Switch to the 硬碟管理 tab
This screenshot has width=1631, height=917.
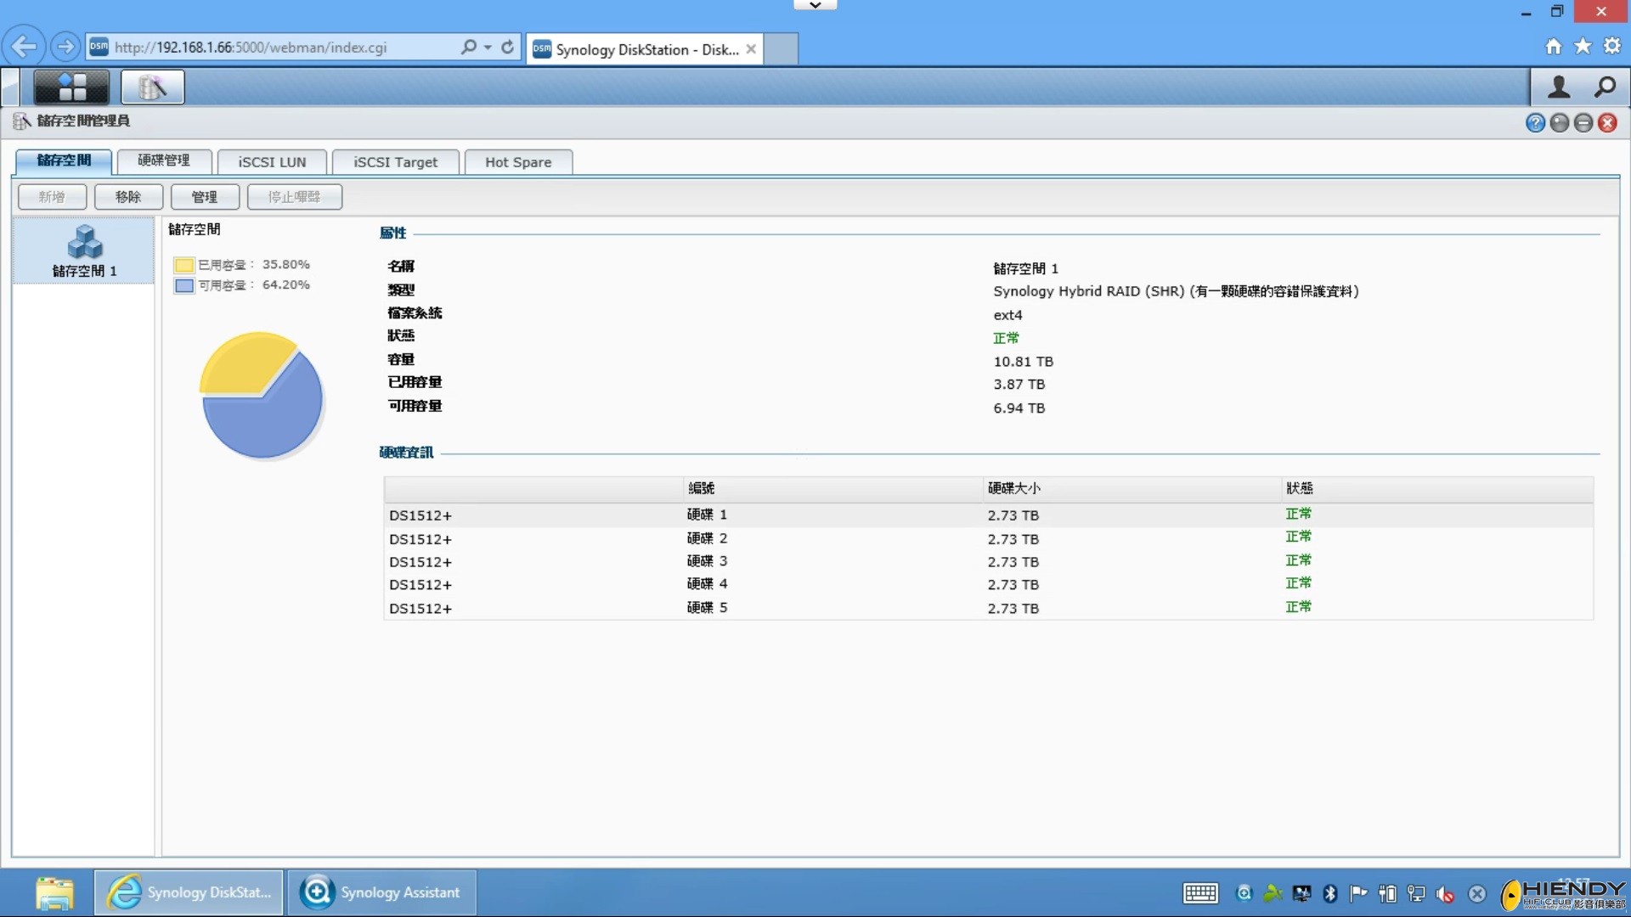pos(164,161)
